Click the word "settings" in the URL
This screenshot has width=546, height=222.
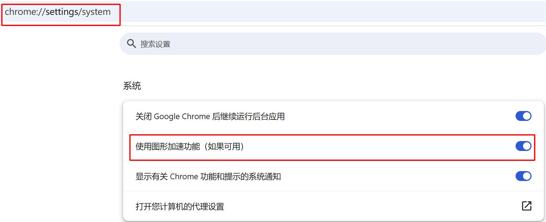pos(62,12)
